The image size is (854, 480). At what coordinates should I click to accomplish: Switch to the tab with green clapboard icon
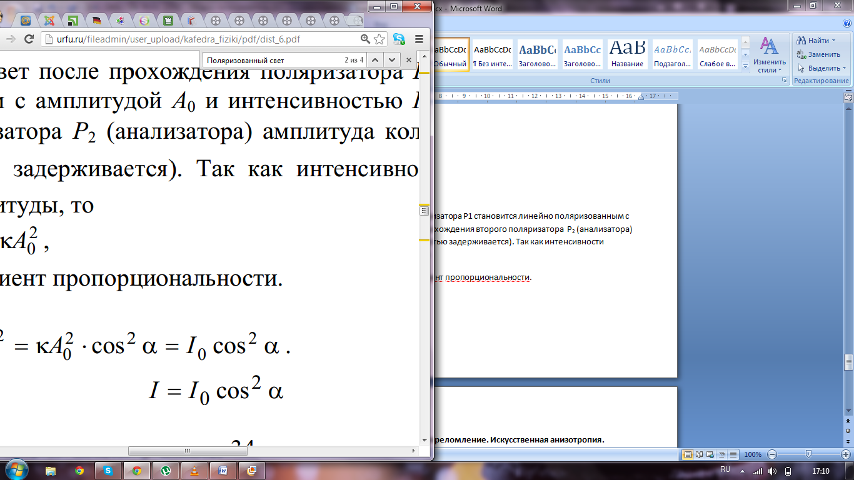[168, 20]
